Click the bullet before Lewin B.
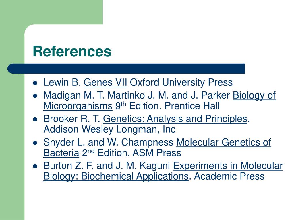Screen dimensions: 294x220 click(x=35, y=83)
